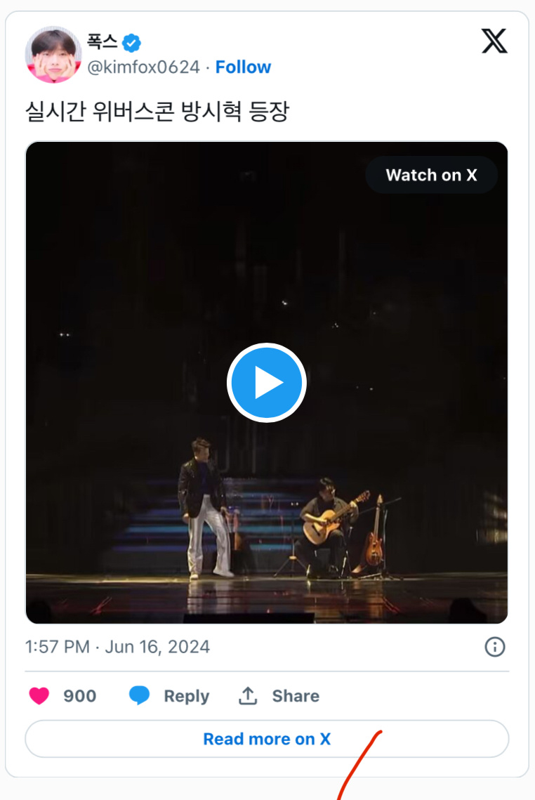Click the Jun 16, 2024 date
Image resolution: width=535 pixels, height=800 pixels.
click(x=157, y=647)
